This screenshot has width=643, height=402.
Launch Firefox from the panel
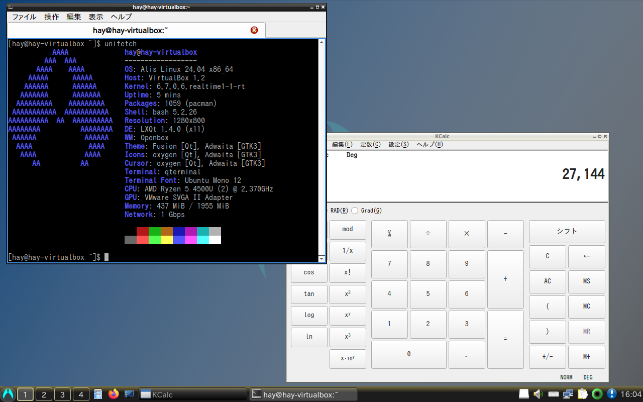coord(114,394)
